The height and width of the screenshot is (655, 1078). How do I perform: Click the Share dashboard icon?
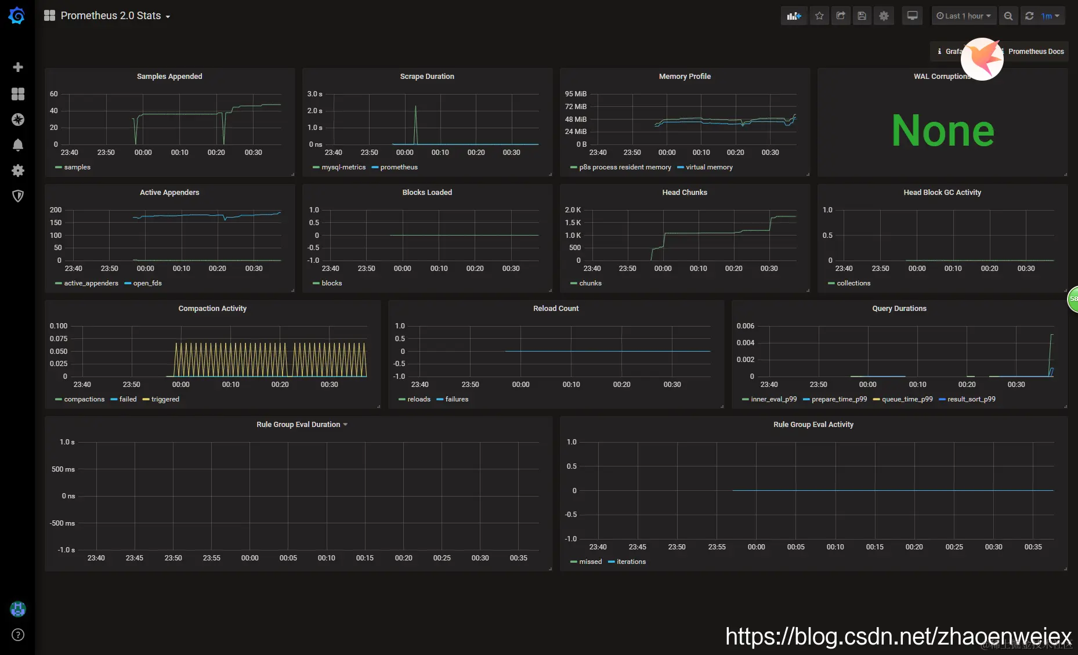pyautogui.click(x=841, y=16)
